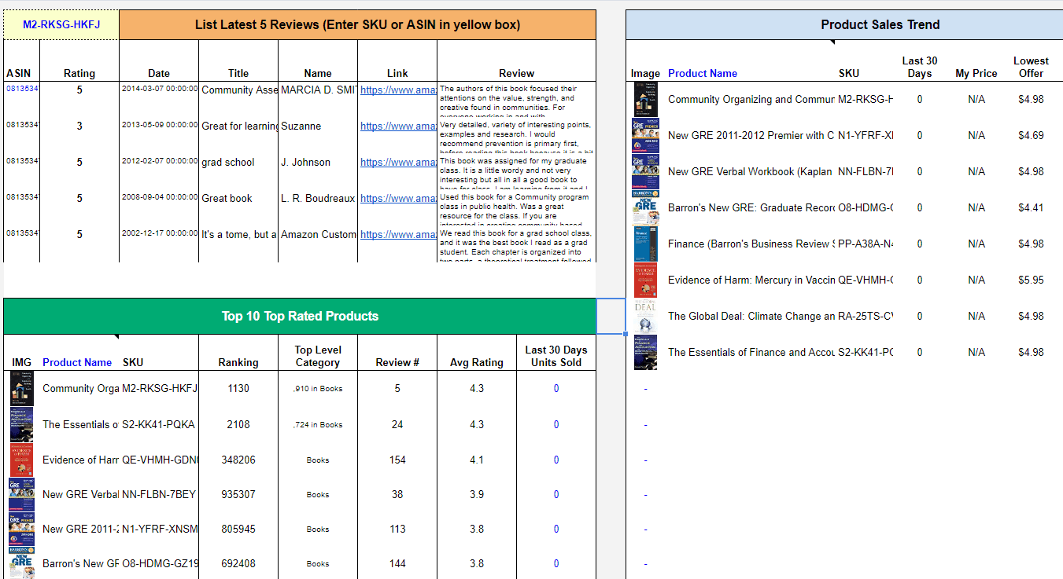The width and height of the screenshot is (1063, 579).
Task: Click The Global Deal cover thumbnail
Action: [x=645, y=317]
